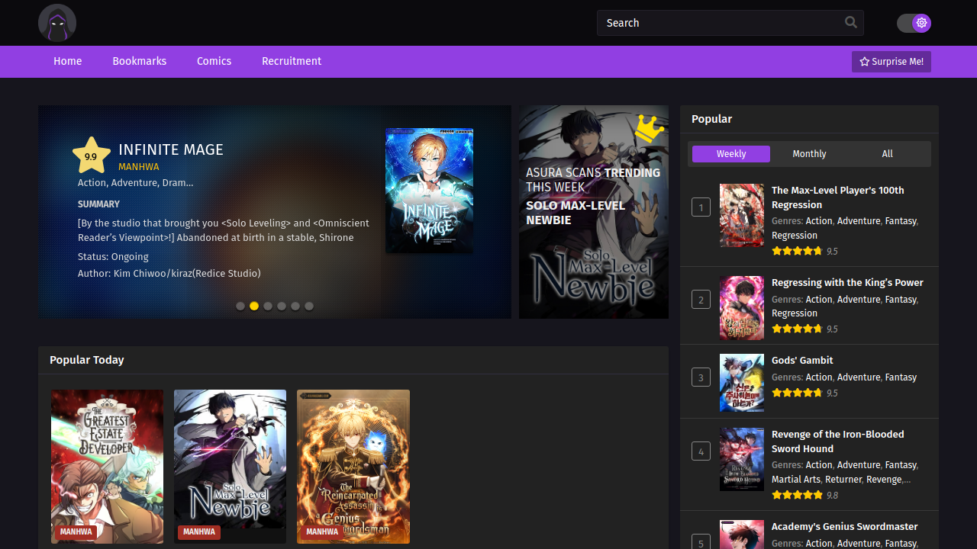Click the Regression genre of Max-Level Player
Screen dimensions: 977x549
[794, 236]
